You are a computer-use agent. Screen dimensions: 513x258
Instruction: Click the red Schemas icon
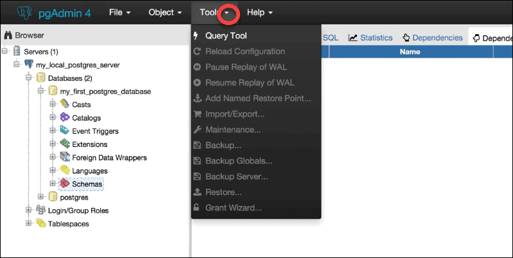click(x=64, y=184)
